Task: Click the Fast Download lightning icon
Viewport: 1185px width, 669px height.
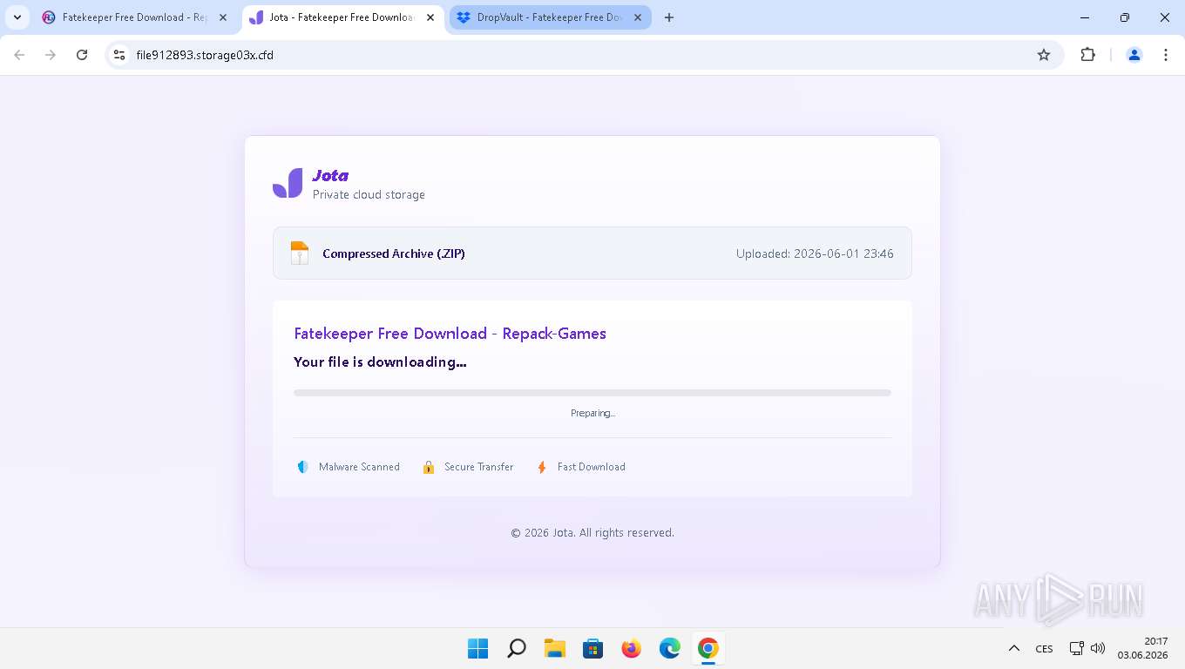Action: (542, 467)
